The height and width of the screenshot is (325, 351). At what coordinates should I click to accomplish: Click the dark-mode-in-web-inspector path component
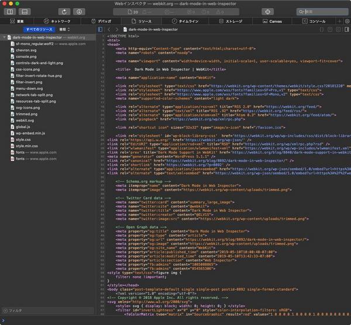coord(150,29)
